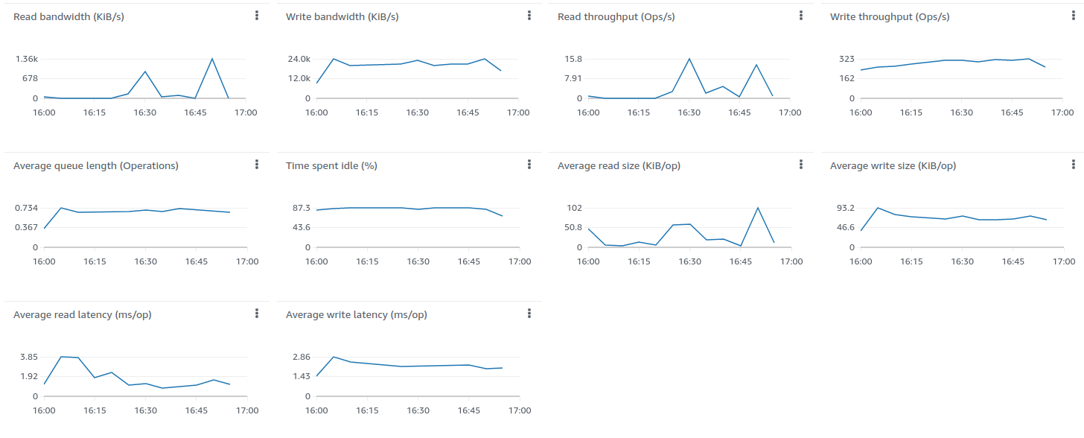
Task: Open the Read bandwidth widget options menu
Action: [x=257, y=16]
